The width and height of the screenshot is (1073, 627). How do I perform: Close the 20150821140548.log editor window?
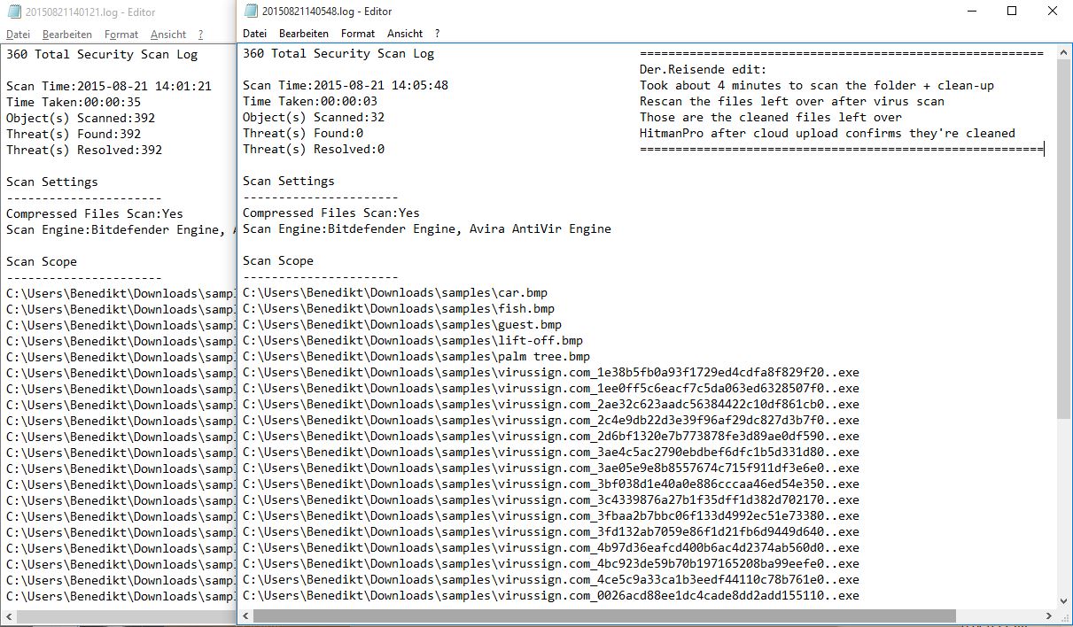[1052, 12]
